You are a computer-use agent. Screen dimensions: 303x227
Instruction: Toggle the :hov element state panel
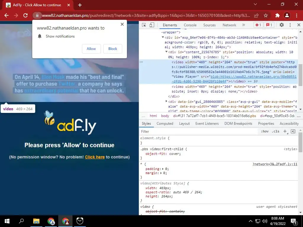tap(265, 132)
